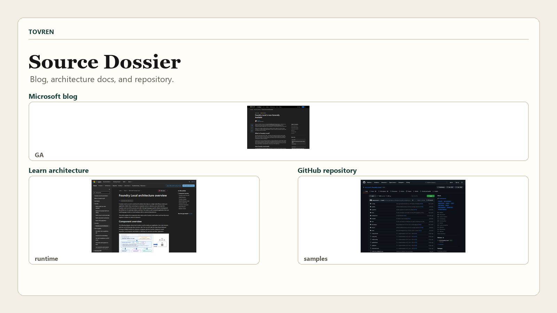Open the Microsoft blog screenshot thumbnail
Image resolution: width=557 pixels, height=313 pixels.
pos(278,127)
